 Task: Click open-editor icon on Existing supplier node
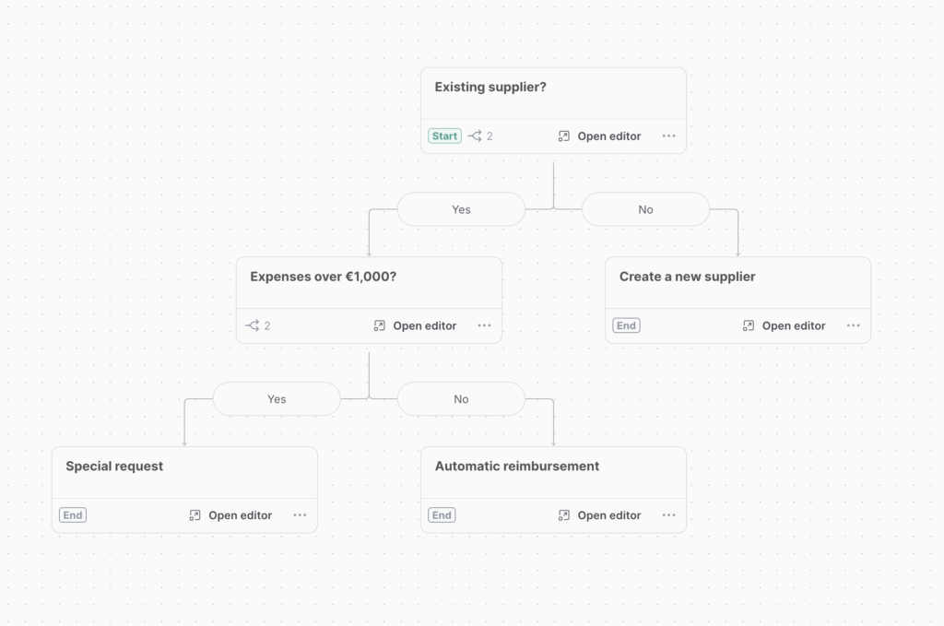(564, 136)
